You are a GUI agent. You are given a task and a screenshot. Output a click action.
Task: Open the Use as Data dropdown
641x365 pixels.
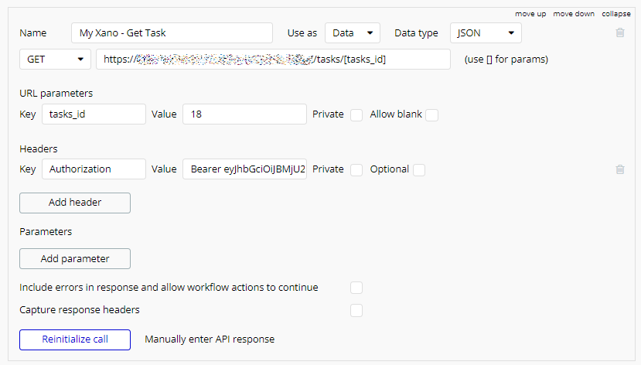(x=353, y=33)
